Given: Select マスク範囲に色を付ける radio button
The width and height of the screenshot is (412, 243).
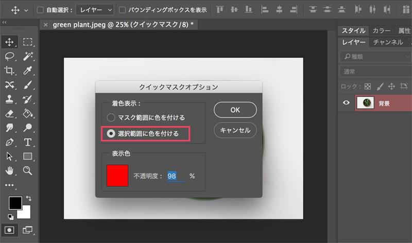Looking at the screenshot, I should tap(111, 117).
